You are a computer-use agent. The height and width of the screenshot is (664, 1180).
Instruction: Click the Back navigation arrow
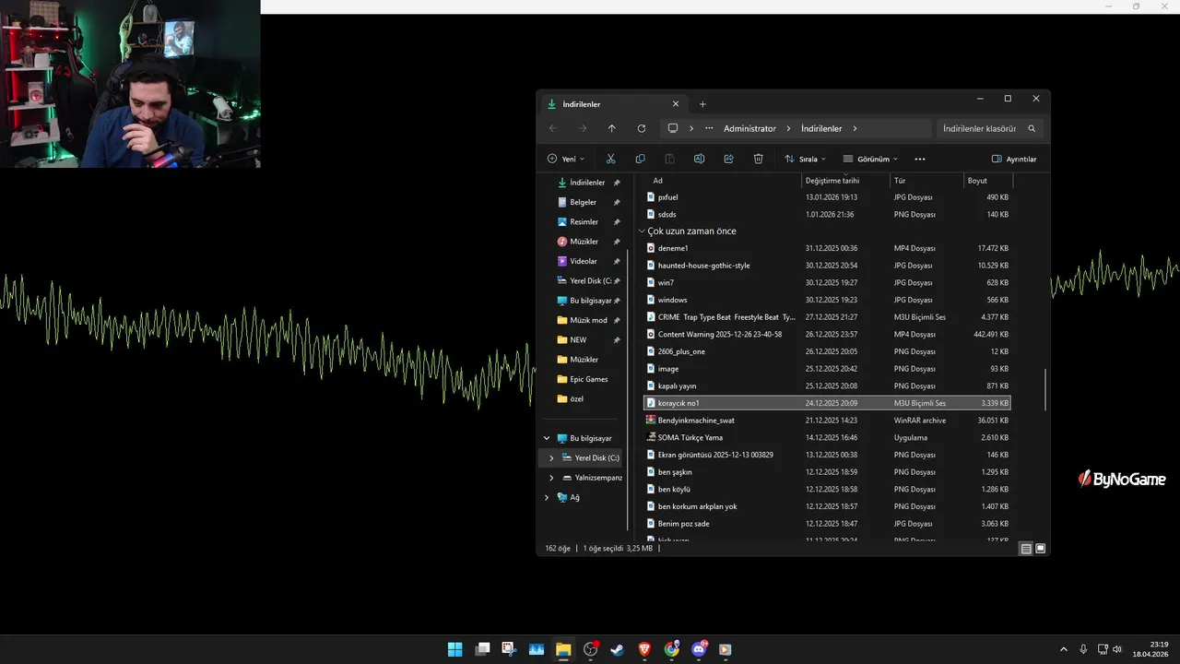tap(552, 128)
